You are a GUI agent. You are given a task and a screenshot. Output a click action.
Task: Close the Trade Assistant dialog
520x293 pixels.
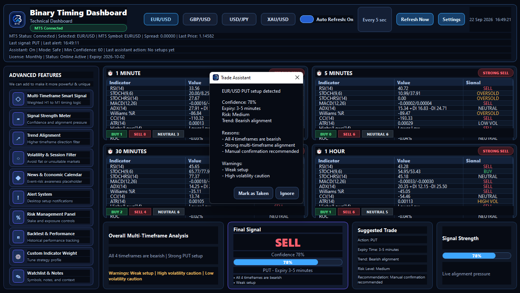(x=297, y=77)
